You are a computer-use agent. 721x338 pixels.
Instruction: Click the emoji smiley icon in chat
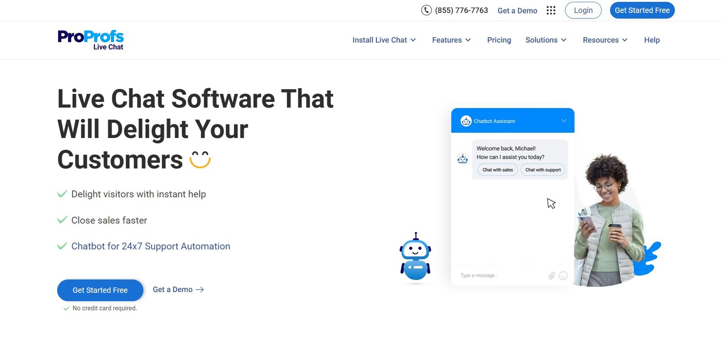(x=563, y=276)
